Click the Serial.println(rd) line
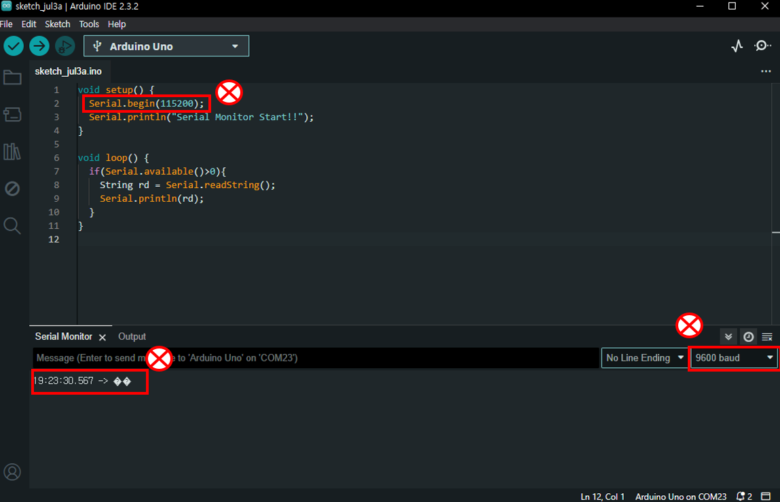780x502 pixels. click(x=151, y=198)
